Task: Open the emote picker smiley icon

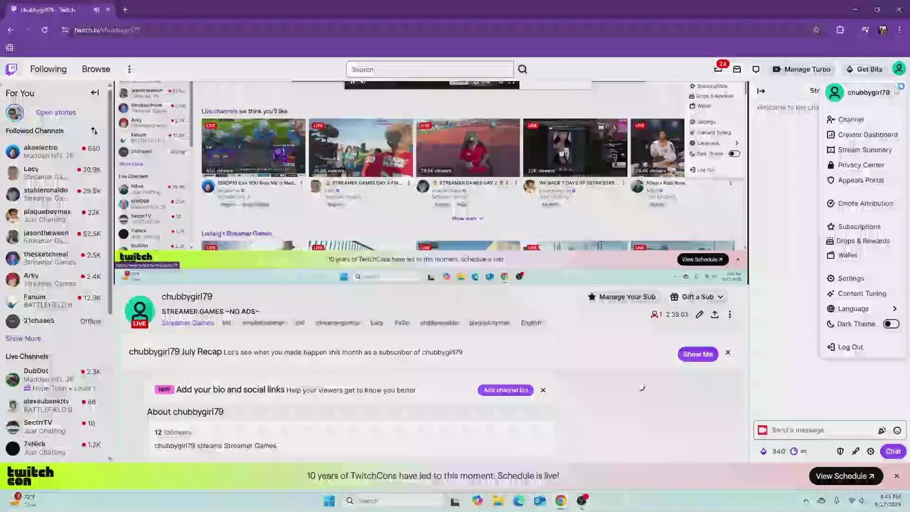Action: [x=897, y=430]
